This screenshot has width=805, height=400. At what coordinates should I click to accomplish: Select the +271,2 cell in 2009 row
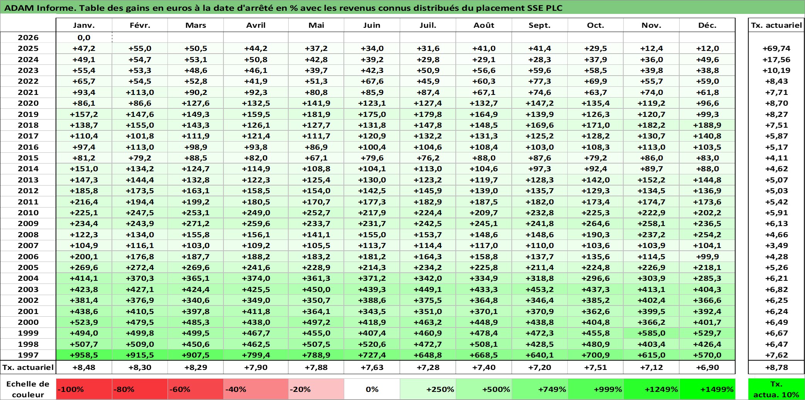(196, 223)
